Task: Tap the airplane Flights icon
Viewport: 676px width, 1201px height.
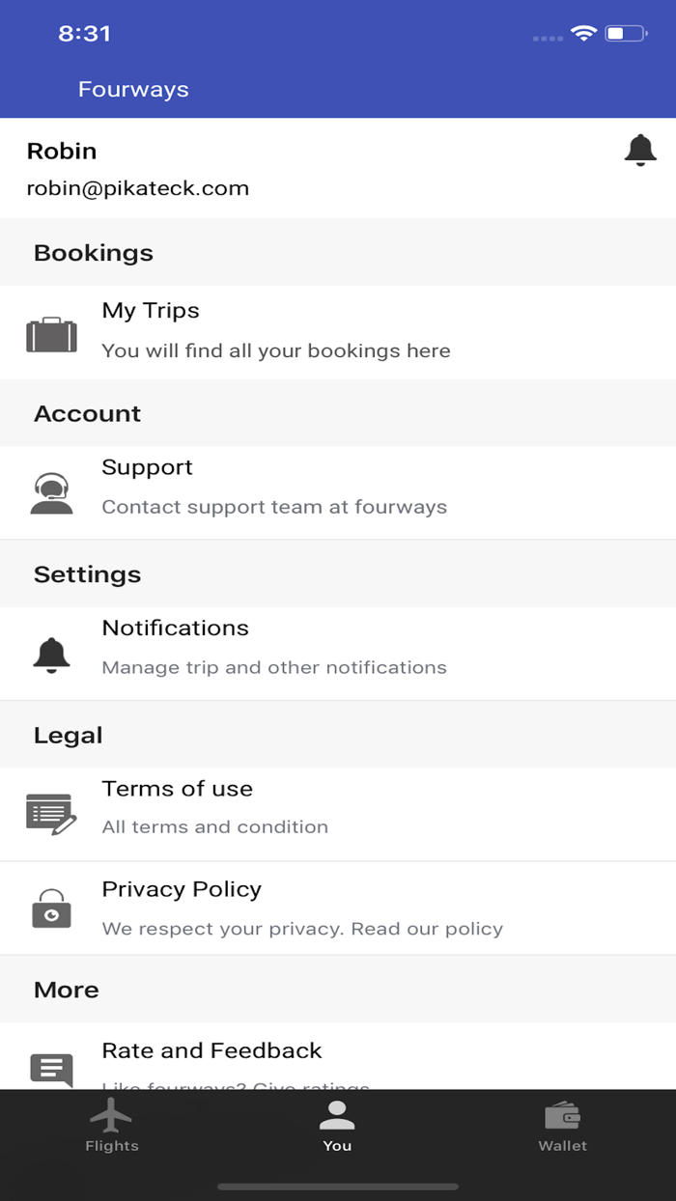Action: click(111, 1116)
